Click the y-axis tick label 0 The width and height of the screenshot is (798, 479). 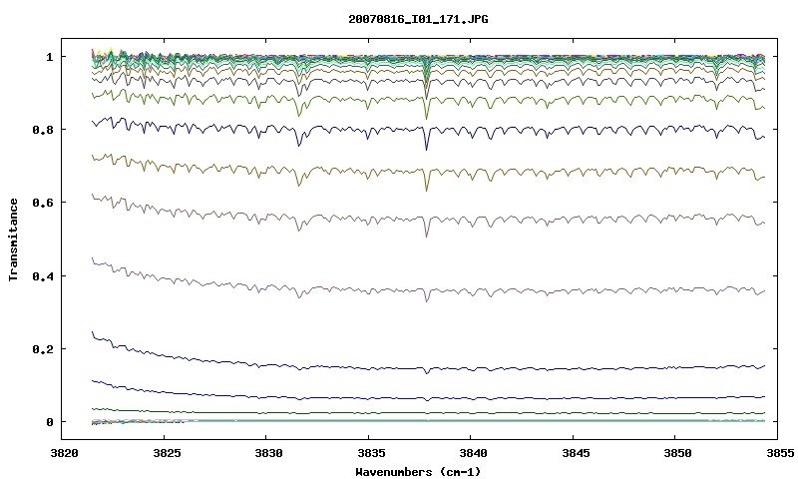[49, 422]
